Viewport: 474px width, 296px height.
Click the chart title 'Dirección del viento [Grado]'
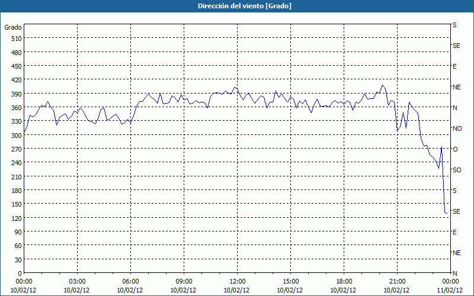pyautogui.click(x=245, y=6)
